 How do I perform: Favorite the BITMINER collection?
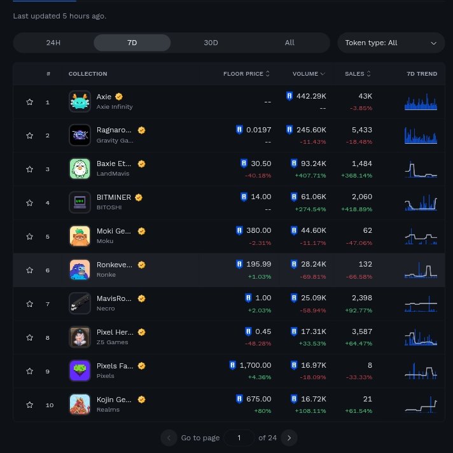[x=29, y=203]
